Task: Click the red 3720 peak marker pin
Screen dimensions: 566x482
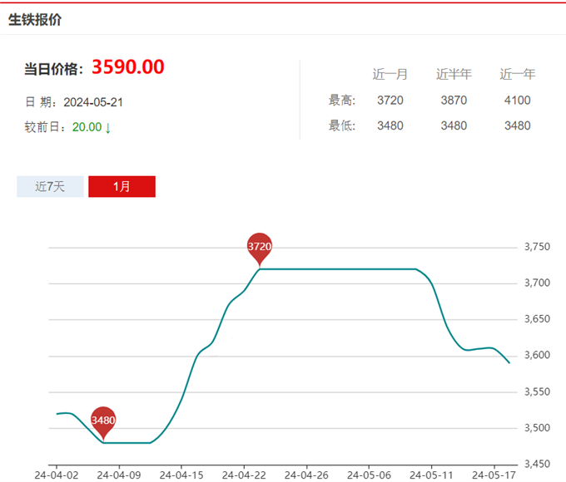Action: pyautogui.click(x=260, y=247)
